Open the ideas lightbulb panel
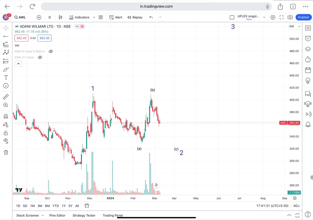The image size is (313, 220). coord(308,80)
